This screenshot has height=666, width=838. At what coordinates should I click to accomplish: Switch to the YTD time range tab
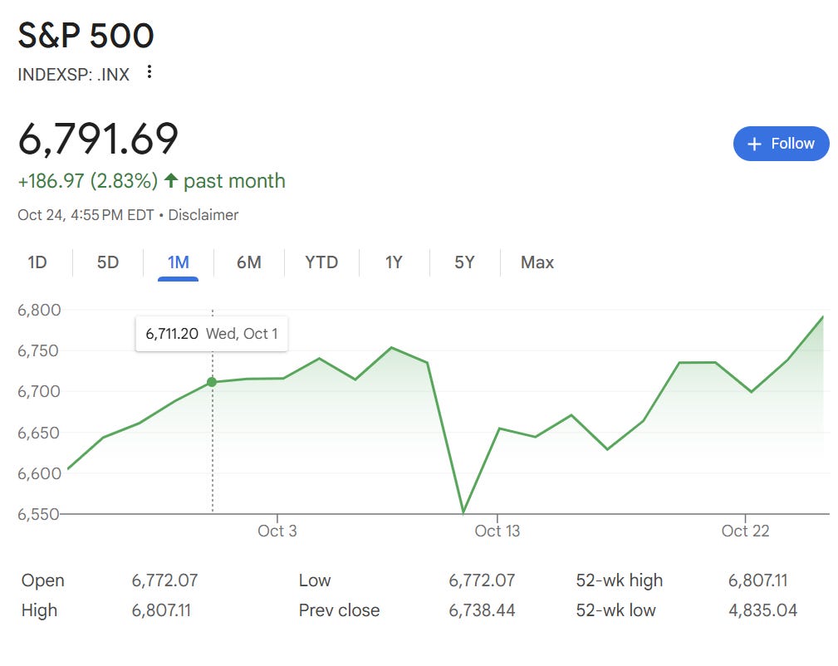321,262
